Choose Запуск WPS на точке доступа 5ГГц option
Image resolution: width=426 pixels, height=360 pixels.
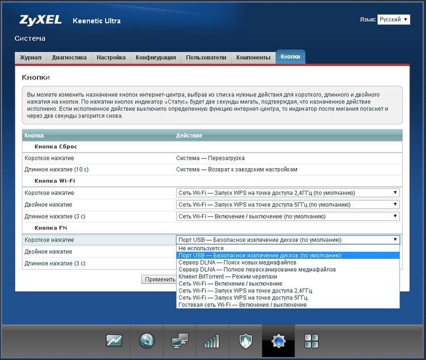(x=288, y=298)
